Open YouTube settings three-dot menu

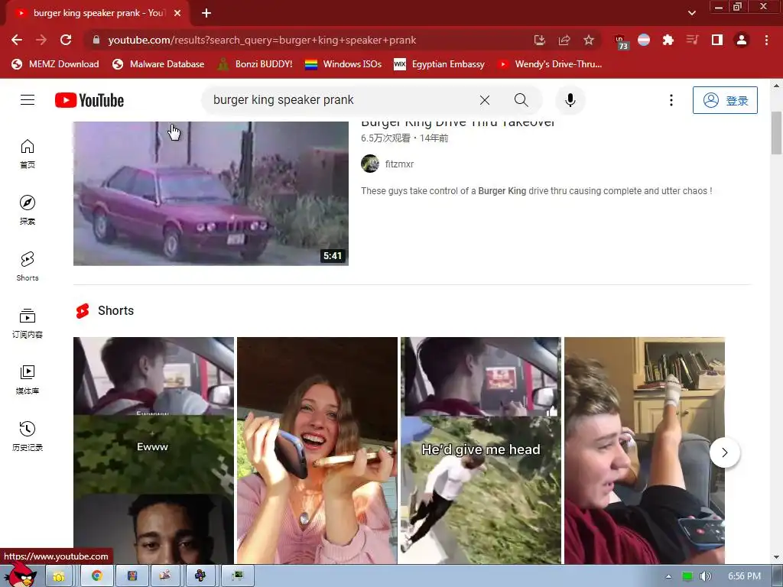[671, 100]
